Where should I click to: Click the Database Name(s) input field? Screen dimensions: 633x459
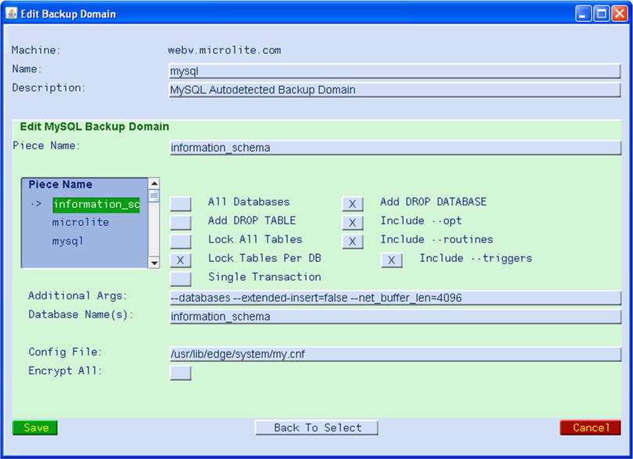pos(395,317)
